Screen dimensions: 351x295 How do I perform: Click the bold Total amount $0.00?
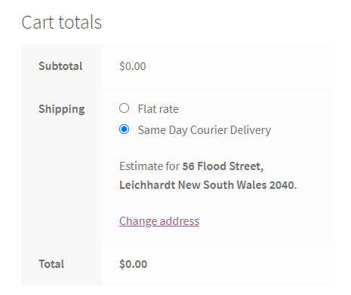133,264
